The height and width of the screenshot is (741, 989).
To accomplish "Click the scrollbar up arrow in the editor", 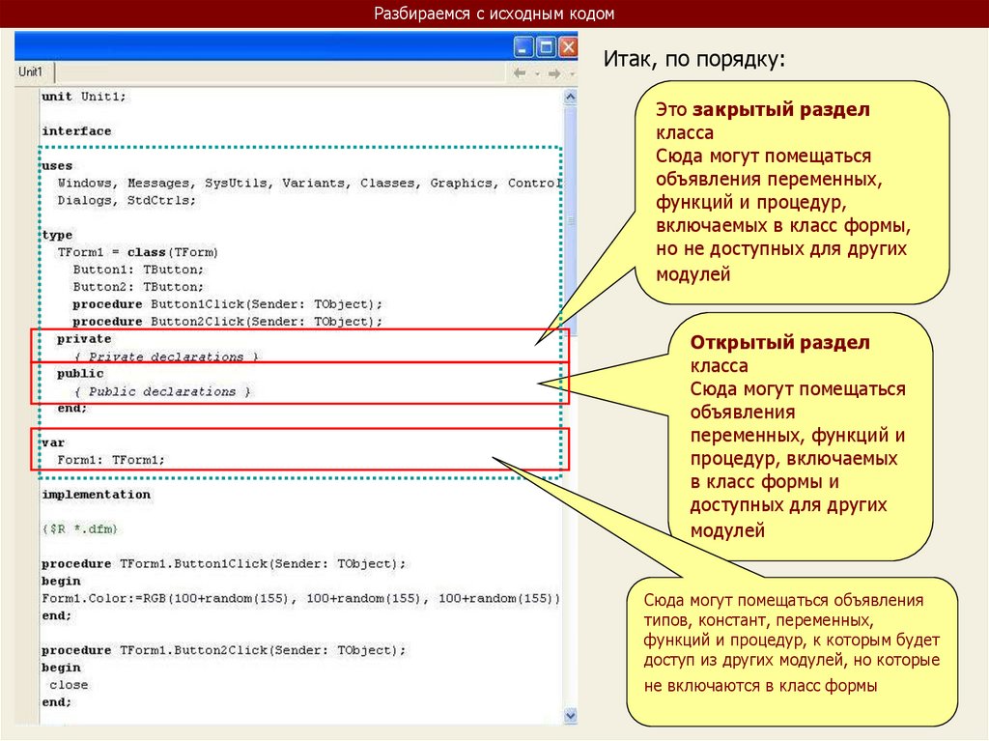I will click(570, 97).
